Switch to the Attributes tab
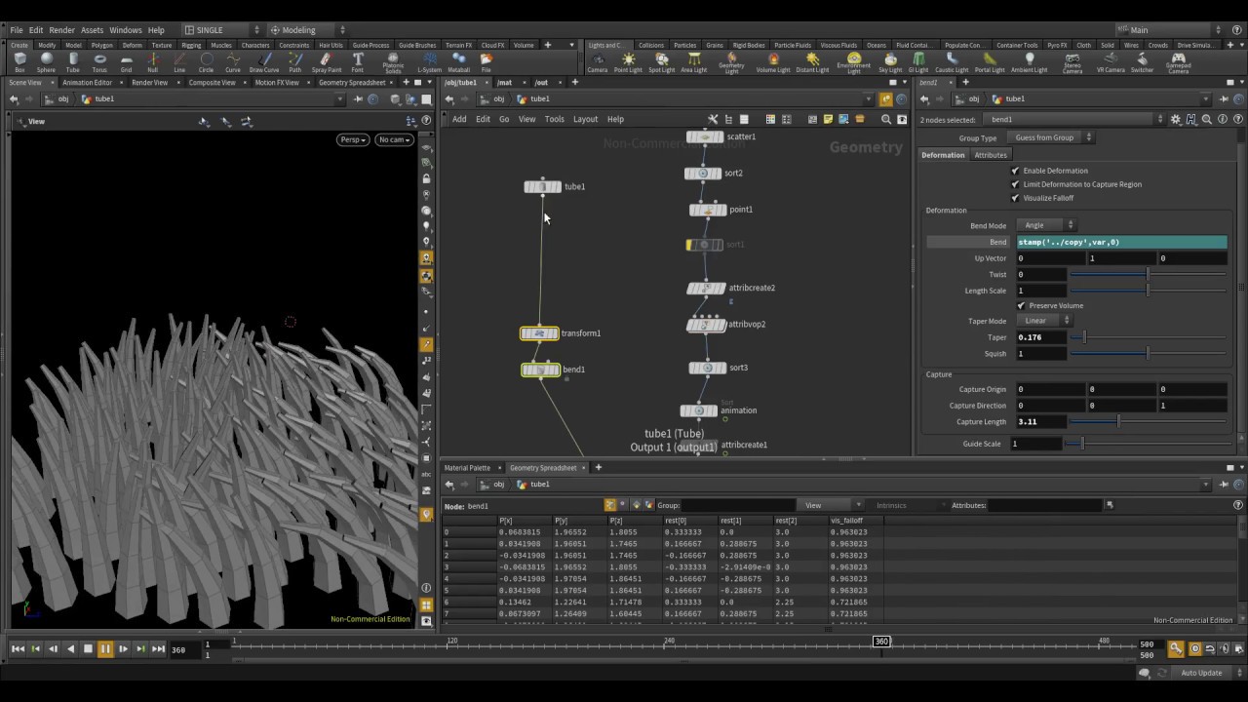This screenshot has height=702, width=1248. point(991,155)
